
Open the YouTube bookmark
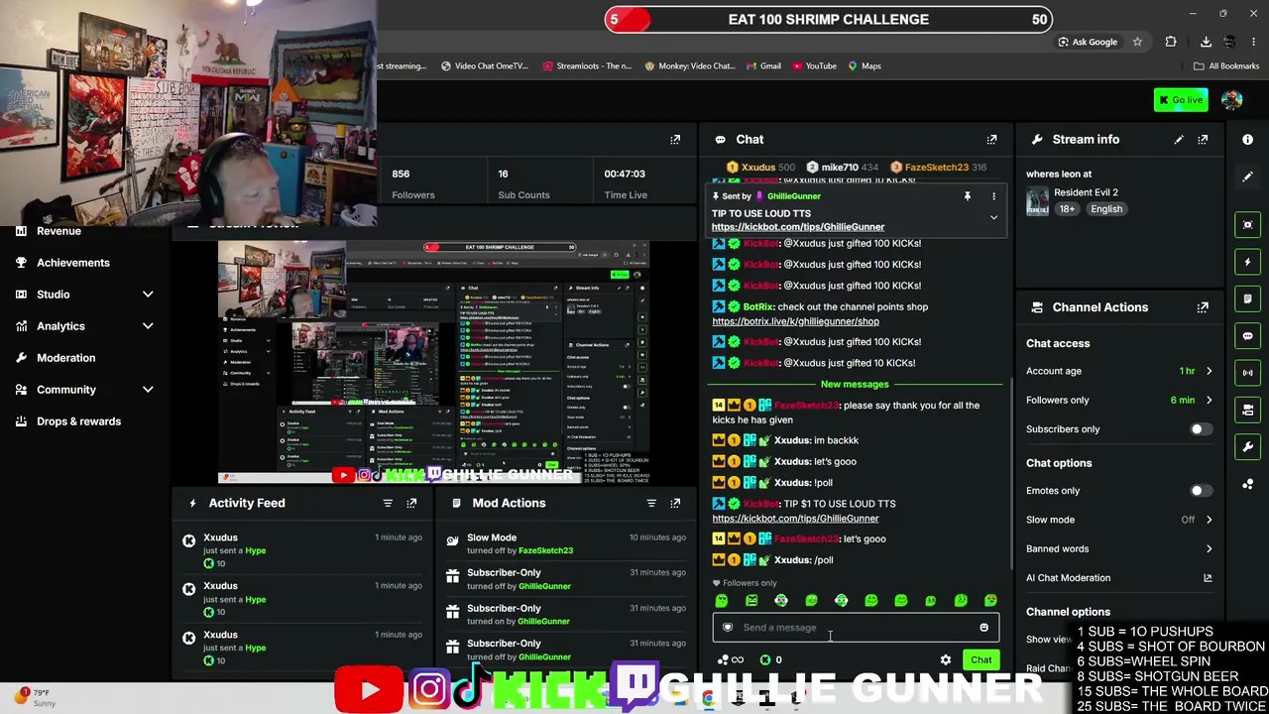point(814,66)
